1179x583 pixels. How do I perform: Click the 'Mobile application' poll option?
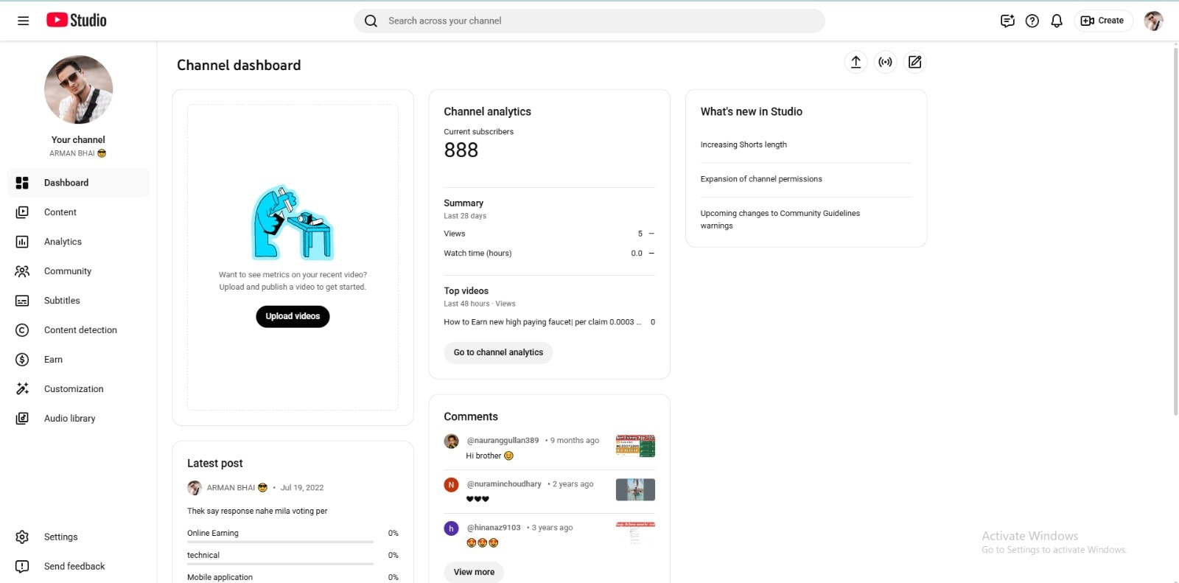[x=220, y=577]
